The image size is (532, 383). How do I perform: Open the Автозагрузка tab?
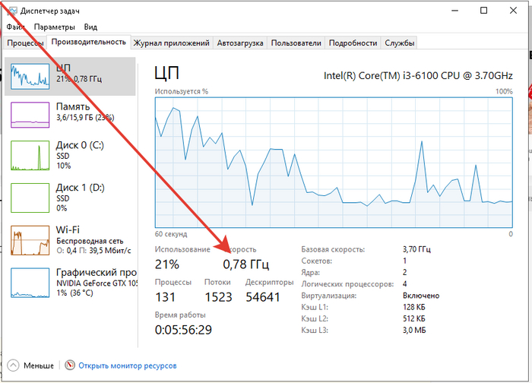pos(240,43)
